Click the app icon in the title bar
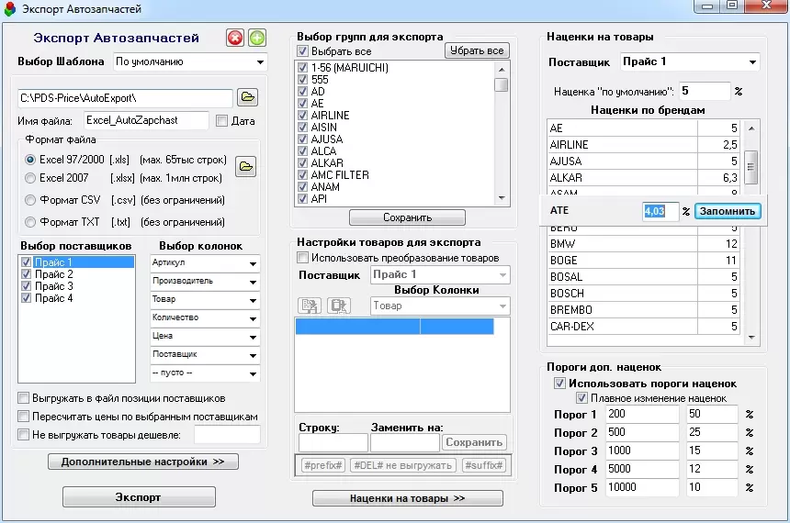Viewport: 790px width, 523px height. 9,9
